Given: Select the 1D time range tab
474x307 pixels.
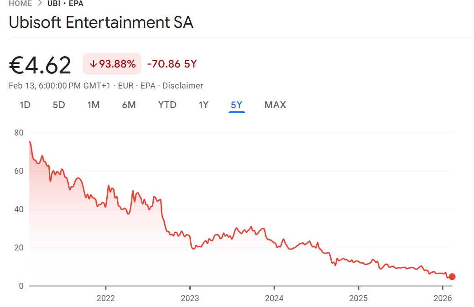Looking at the screenshot, I should [x=25, y=105].
